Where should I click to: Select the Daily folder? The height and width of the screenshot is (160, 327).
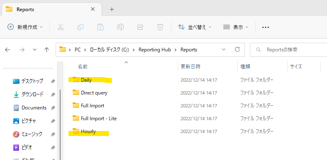tap(86, 80)
